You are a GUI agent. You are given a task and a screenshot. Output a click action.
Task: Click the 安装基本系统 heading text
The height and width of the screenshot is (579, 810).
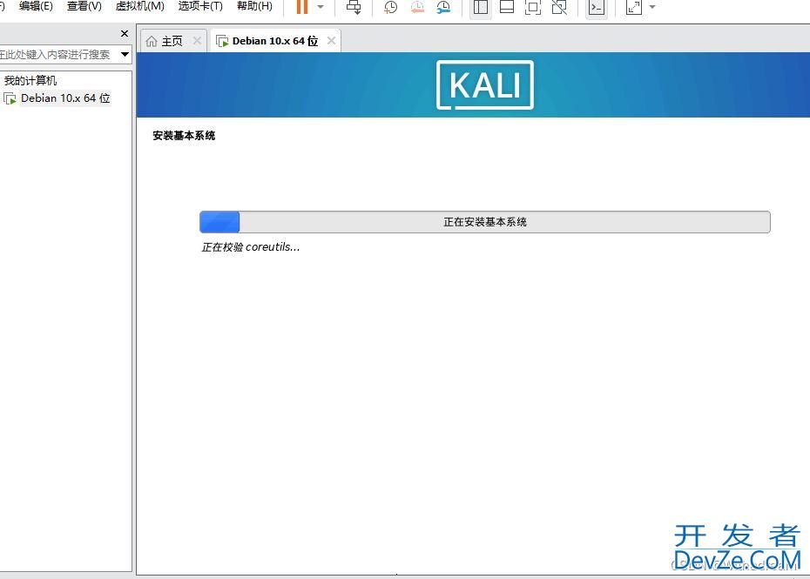184,136
